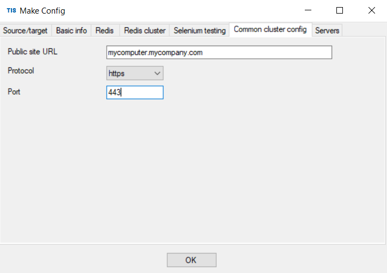
Task: Select the Redis tab
Action: tap(105, 30)
